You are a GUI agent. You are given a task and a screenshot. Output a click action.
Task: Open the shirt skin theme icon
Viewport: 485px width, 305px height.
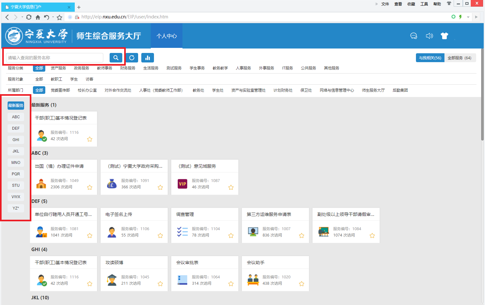(444, 36)
